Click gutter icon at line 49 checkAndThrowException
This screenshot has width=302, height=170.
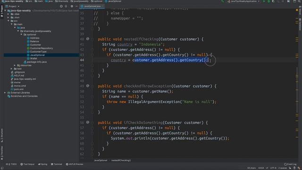click(x=88, y=86)
